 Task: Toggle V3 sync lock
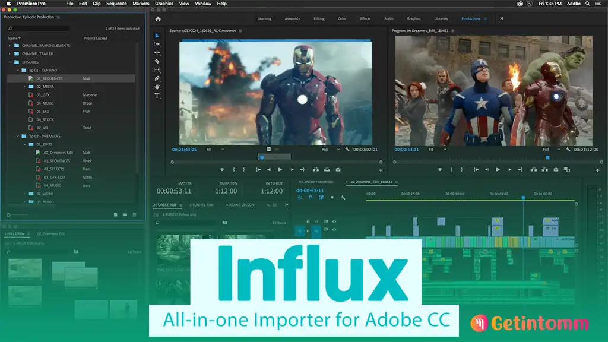[326, 221]
